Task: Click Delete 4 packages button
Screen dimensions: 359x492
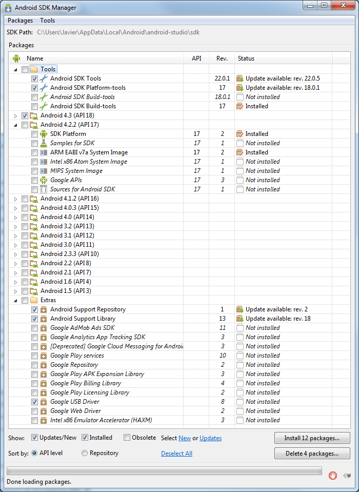Action: pos(312,454)
